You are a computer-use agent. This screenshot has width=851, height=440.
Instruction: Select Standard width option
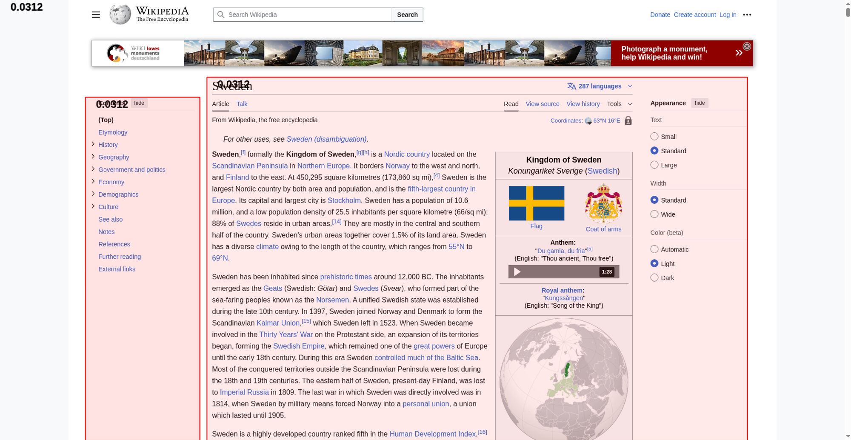[654, 200]
